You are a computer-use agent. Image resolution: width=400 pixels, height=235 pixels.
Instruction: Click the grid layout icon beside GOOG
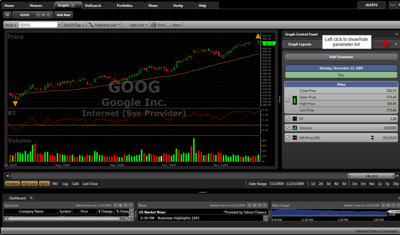[x=7, y=15]
